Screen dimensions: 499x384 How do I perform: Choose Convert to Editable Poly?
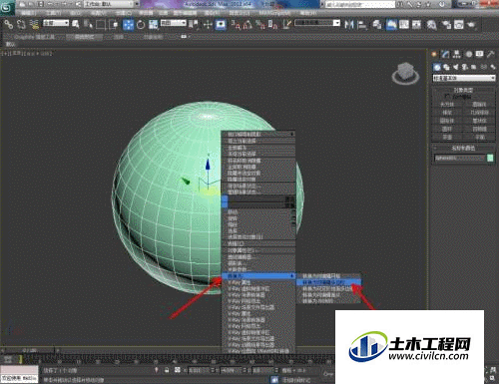[328, 282]
